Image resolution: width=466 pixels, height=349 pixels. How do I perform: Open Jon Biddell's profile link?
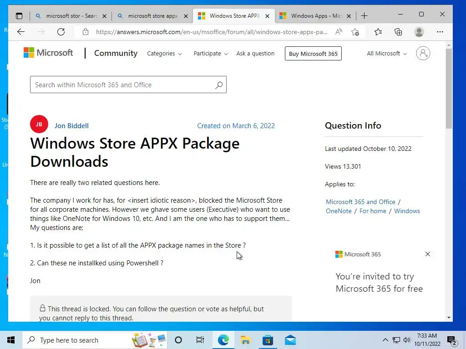pos(71,126)
